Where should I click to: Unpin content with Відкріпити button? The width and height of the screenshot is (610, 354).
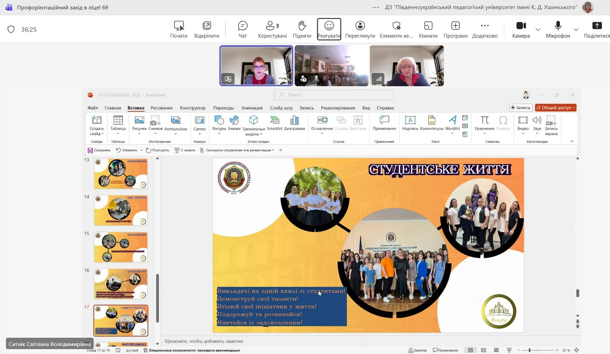coord(206,29)
